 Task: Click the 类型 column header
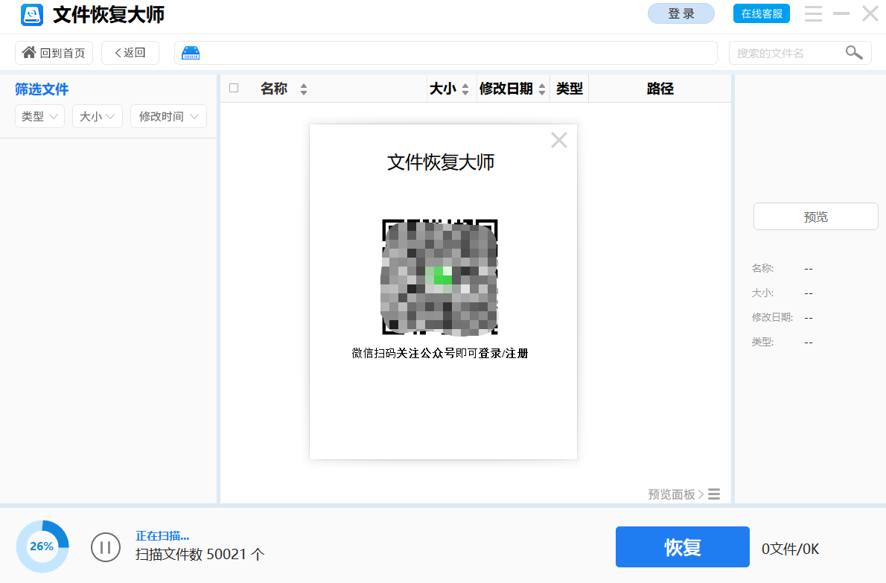[x=569, y=89]
